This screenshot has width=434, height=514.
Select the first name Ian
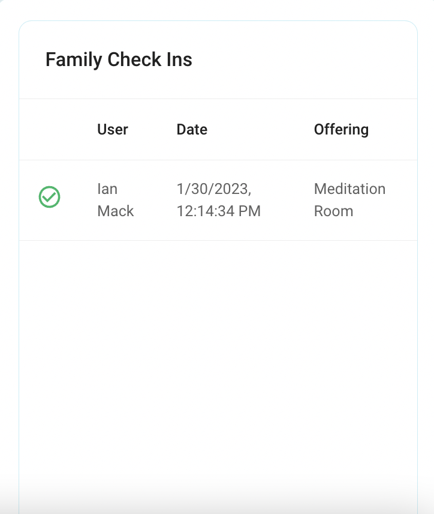107,189
